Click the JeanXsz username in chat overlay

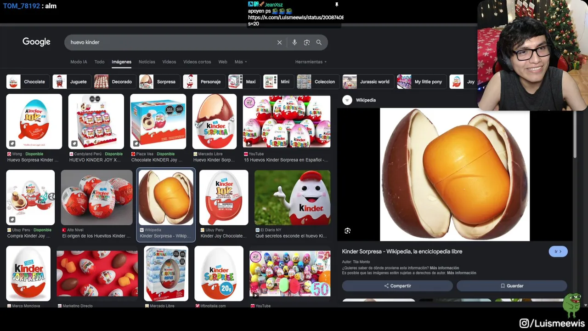tap(274, 5)
